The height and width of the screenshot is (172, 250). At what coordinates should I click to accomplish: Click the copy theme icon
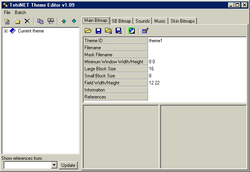pos(40,21)
